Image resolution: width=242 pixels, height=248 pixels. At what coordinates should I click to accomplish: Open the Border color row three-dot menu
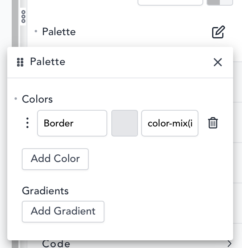pyautogui.click(x=27, y=123)
